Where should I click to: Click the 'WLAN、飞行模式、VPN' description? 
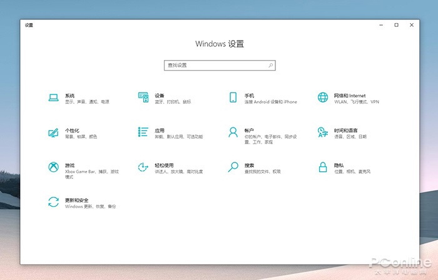pos(357,102)
